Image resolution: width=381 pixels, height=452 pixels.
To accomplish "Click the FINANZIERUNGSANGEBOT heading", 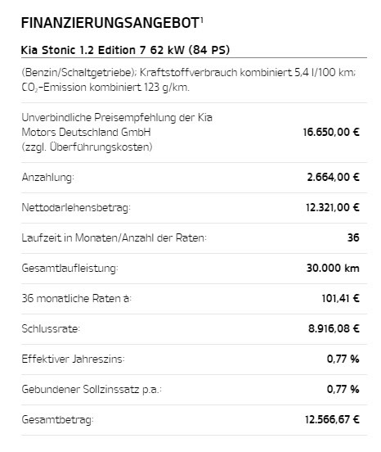I will point(110,23).
